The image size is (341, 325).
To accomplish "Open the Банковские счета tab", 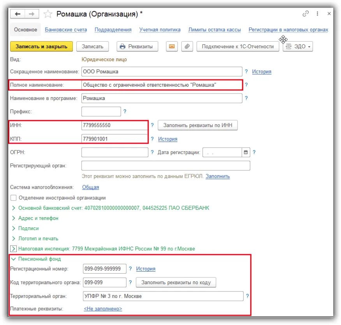I will point(66,30).
